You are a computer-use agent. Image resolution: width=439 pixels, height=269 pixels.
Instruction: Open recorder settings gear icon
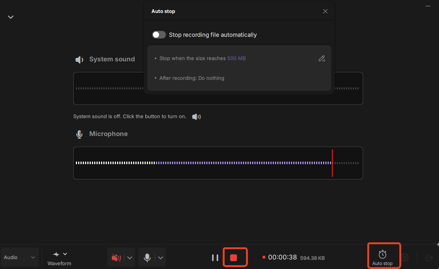click(x=404, y=258)
